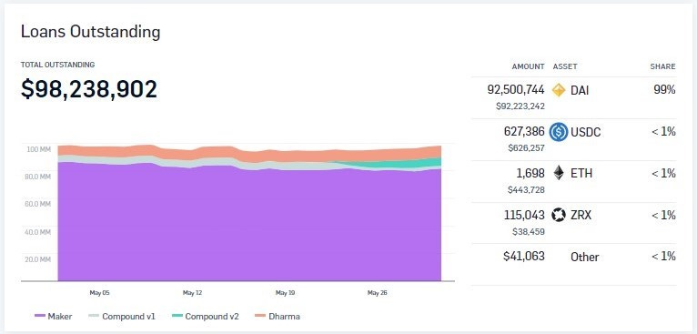Click the $98,238,902 total value
This screenshot has width=697, height=334.
tap(89, 89)
